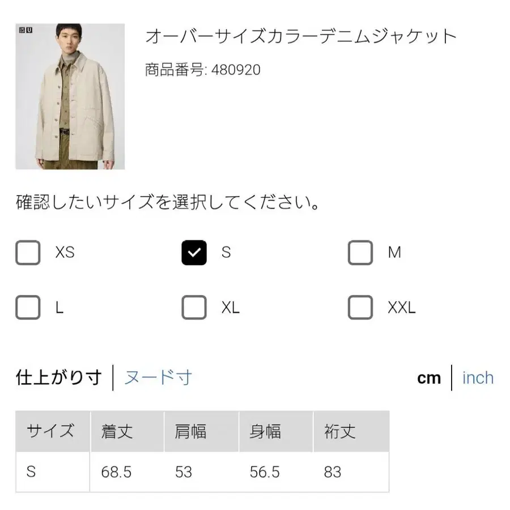Select the 肩幅 column header

[x=191, y=431]
